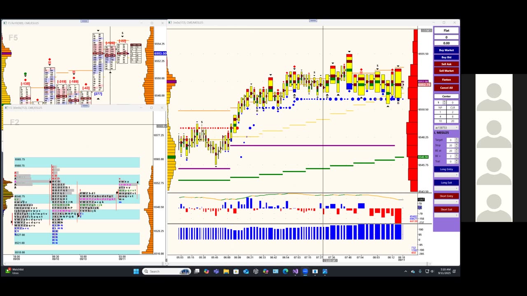Click the Stop value field
Viewport: 527px width, 296px height.
(x=450, y=146)
